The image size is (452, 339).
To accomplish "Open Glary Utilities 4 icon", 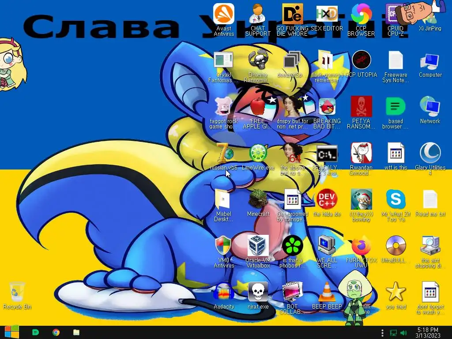I will click(430, 159).
